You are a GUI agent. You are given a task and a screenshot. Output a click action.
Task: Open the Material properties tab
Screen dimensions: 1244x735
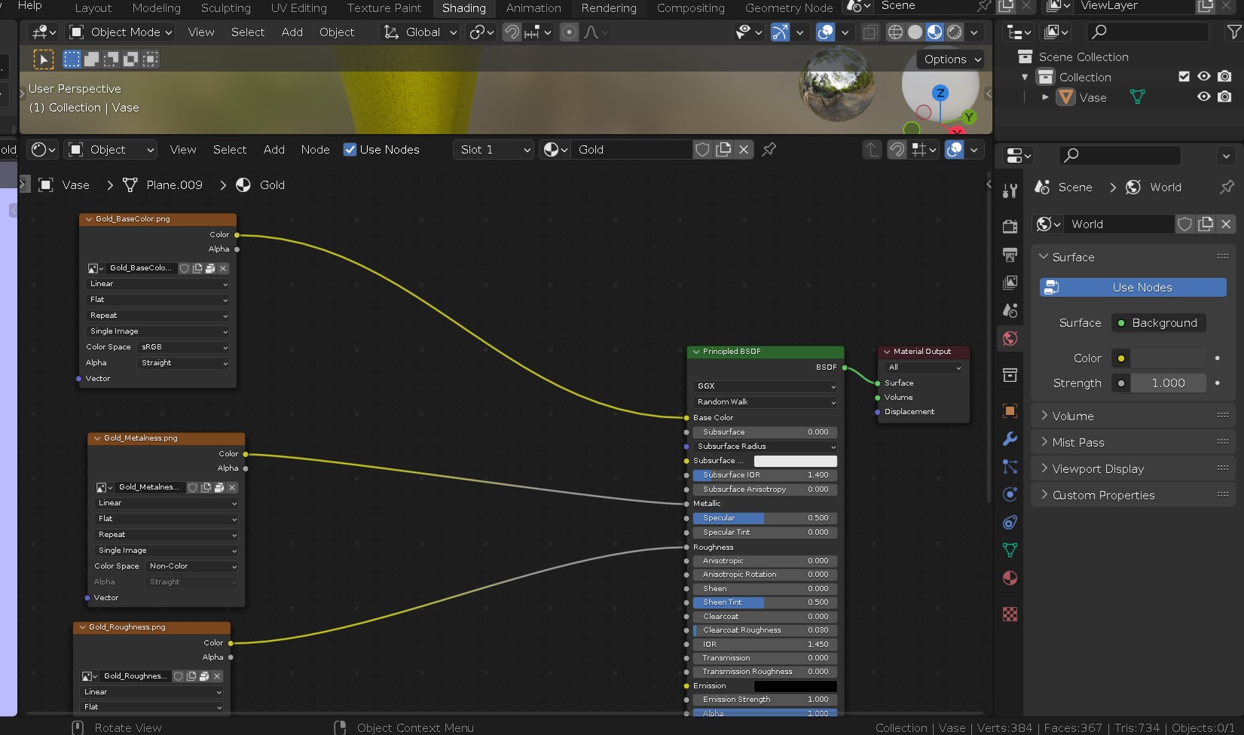(x=1010, y=578)
